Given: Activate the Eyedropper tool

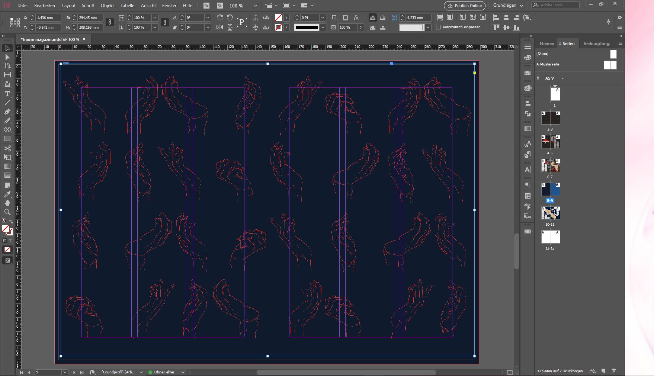Looking at the screenshot, I should [7, 195].
